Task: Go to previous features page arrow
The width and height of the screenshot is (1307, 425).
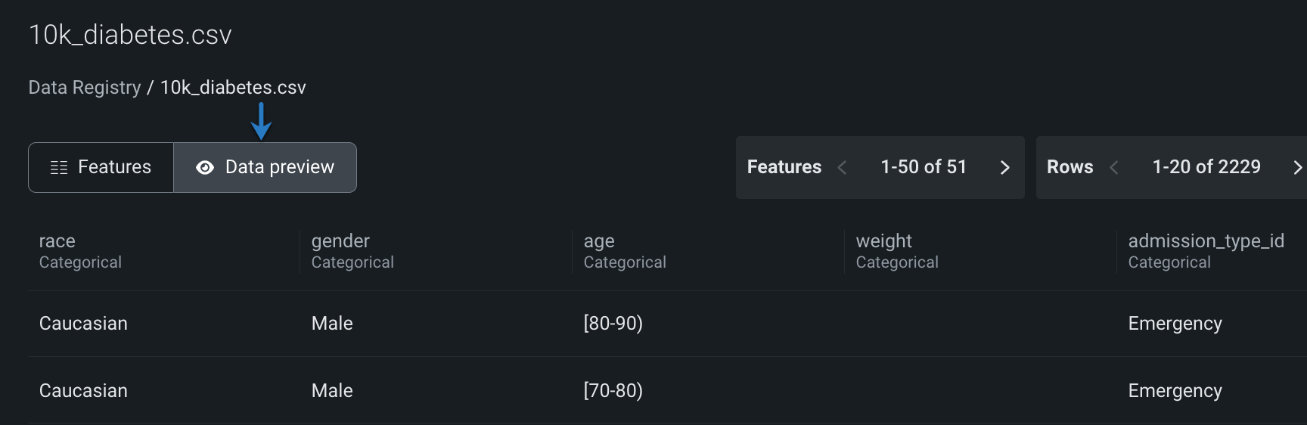Action: [x=842, y=167]
